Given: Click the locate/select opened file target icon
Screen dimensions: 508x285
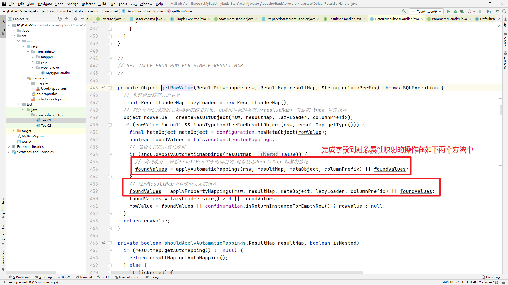Looking at the screenshot, I should click(60, 19).
